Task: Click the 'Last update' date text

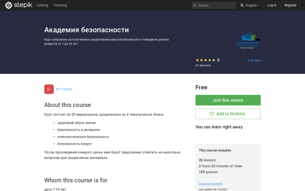Action: tap(213, 189)
